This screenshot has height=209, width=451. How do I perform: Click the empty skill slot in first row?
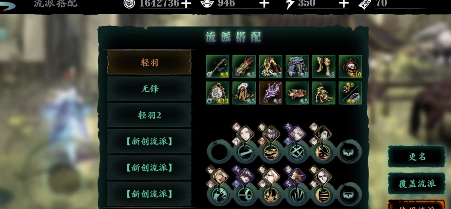coord(219,152)
